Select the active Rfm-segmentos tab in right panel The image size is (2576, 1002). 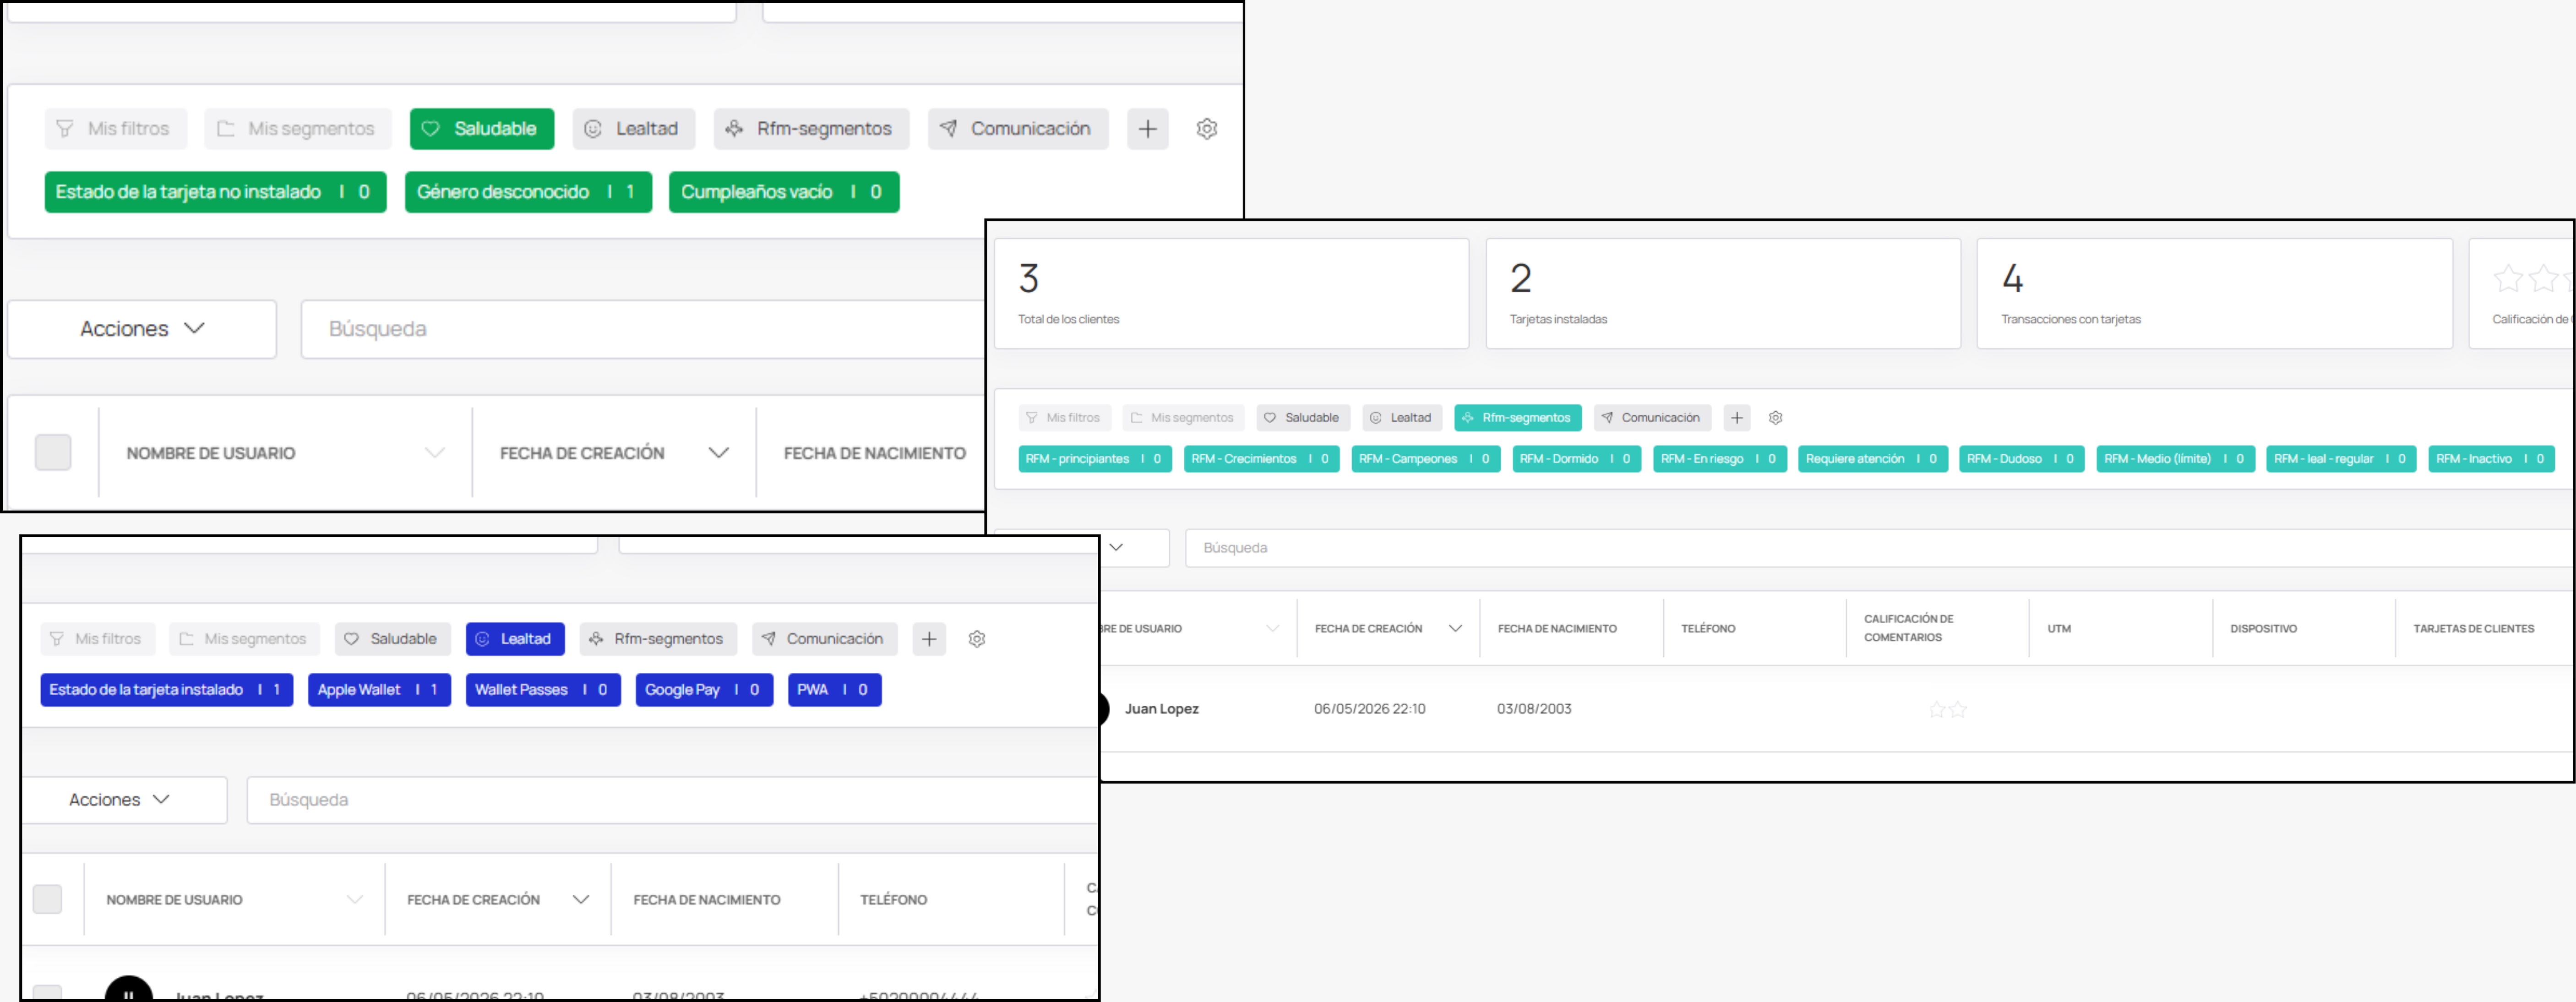1517,418
